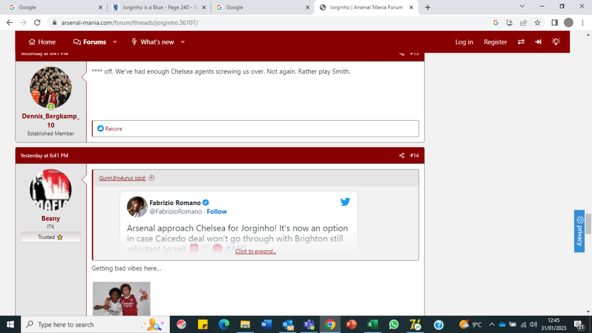Open Microsoft Word from taskbar
Screen dimensions: 592x333
tap(266, 324)
